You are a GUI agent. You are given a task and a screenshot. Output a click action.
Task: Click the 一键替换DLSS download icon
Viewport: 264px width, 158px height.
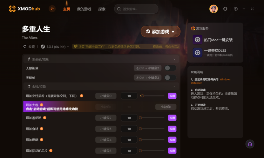(x=198, y=52)
